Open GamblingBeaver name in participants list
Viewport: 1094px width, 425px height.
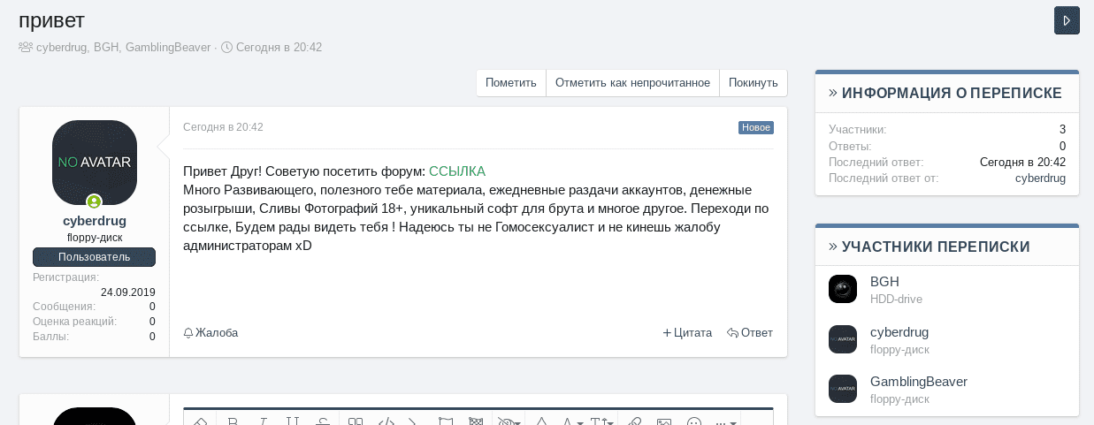[x=919, y=382]
